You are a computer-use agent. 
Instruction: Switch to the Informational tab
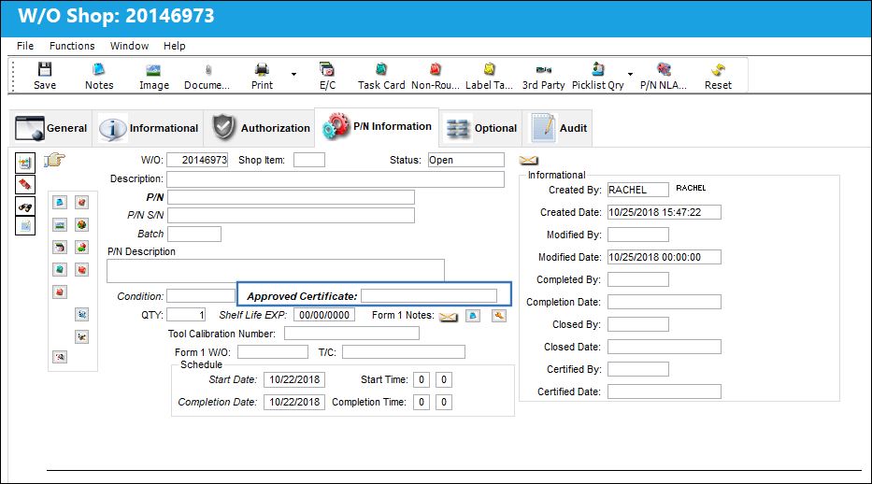click(149, 128)
